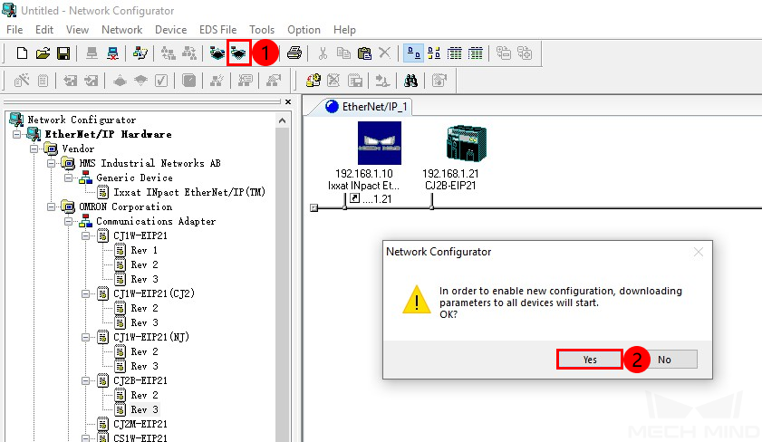Click the 192.168.1.10 address label
The image size is (762, 442).
364,173
